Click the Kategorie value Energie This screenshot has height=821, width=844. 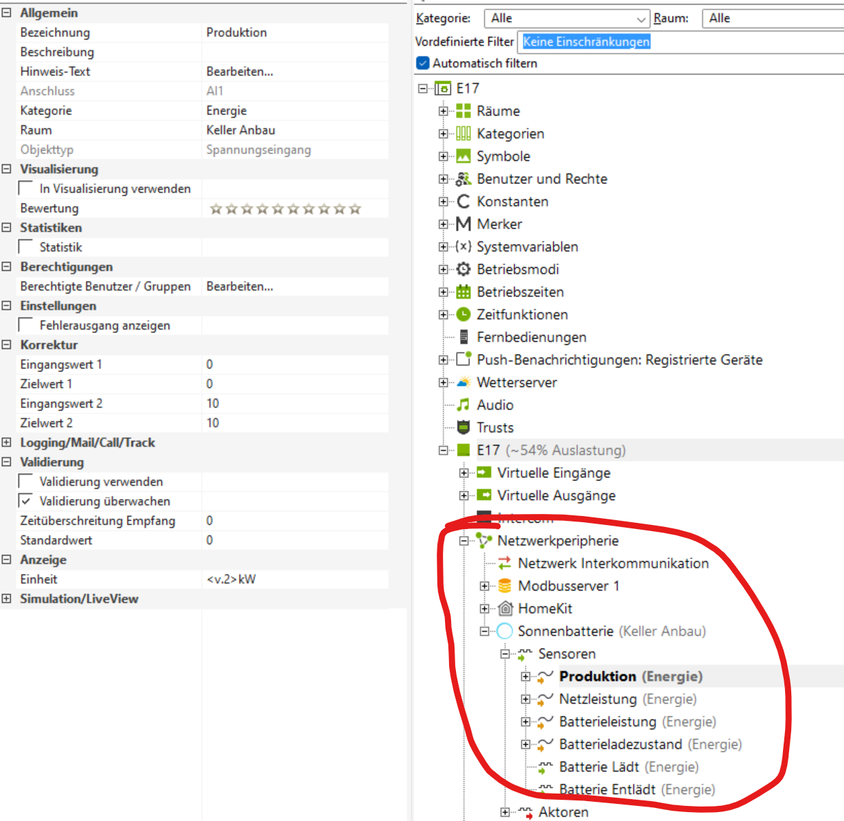click(x=295, y=110)
